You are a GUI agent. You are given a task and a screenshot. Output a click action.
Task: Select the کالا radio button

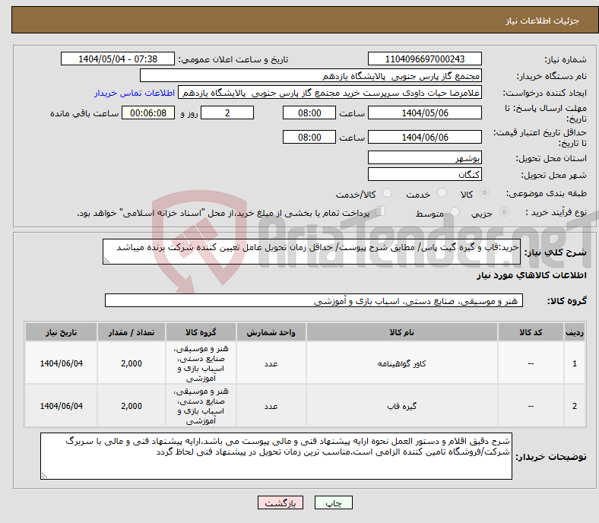pos(484,193)
